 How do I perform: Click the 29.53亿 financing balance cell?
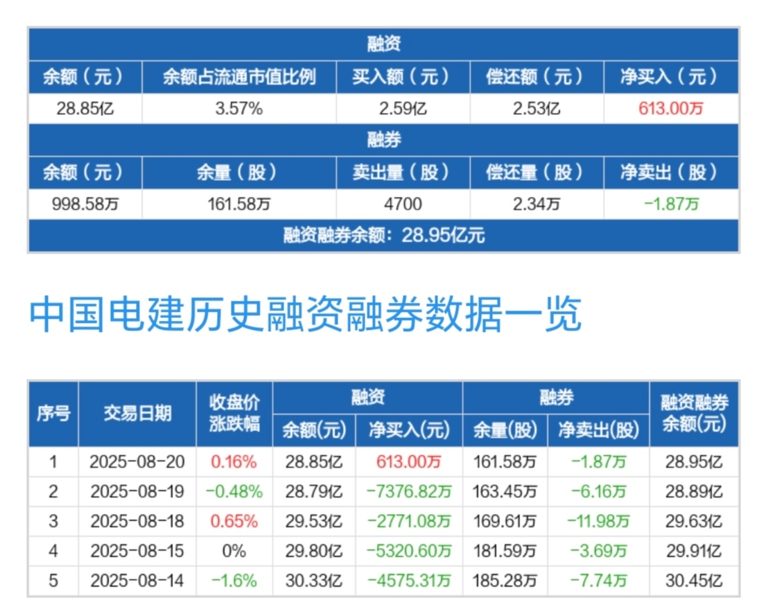(313, 522)
